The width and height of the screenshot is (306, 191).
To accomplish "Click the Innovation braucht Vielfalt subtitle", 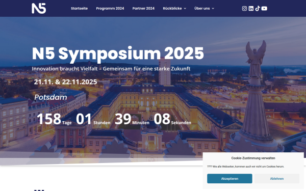I will point(111,69).
